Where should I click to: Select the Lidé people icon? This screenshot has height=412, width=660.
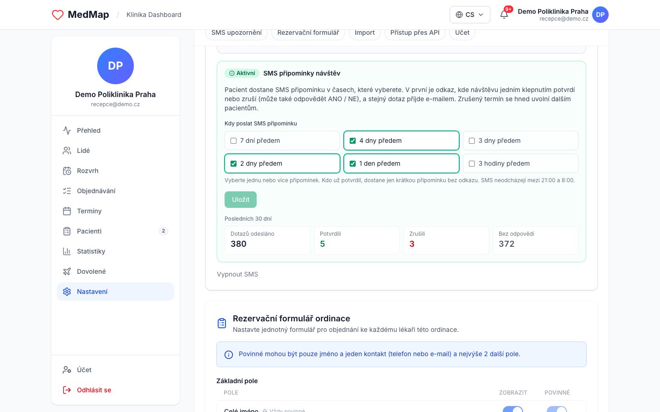point(67,151)
